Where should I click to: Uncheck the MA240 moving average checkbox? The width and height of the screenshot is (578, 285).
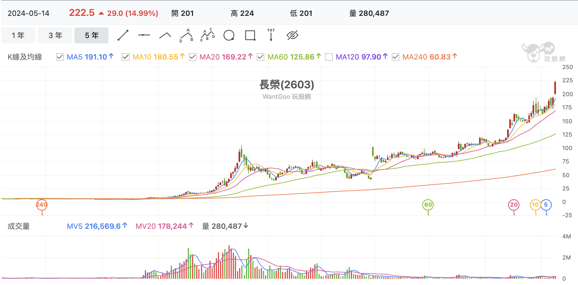point(395,57)
